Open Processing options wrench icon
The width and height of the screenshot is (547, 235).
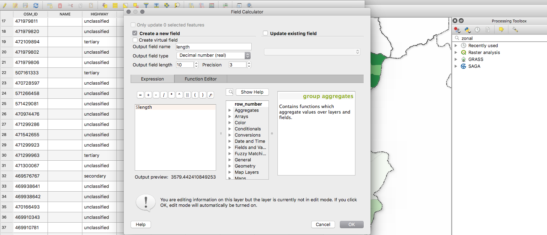tap(515, 30)
